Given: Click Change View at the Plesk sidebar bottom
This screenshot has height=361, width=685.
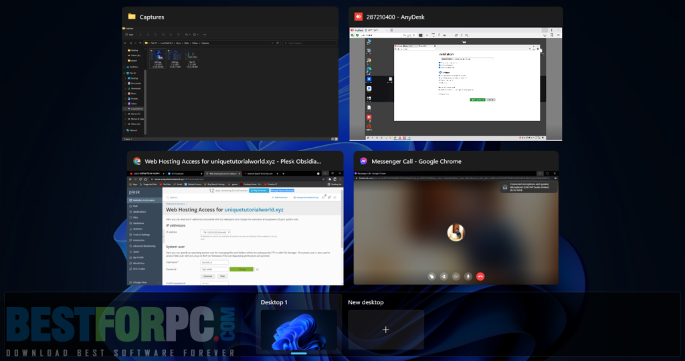Looking at the screenshot, I should [x=144, y=282].
